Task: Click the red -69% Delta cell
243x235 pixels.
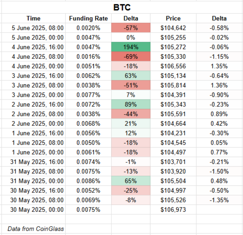Action: click(131, 56)
